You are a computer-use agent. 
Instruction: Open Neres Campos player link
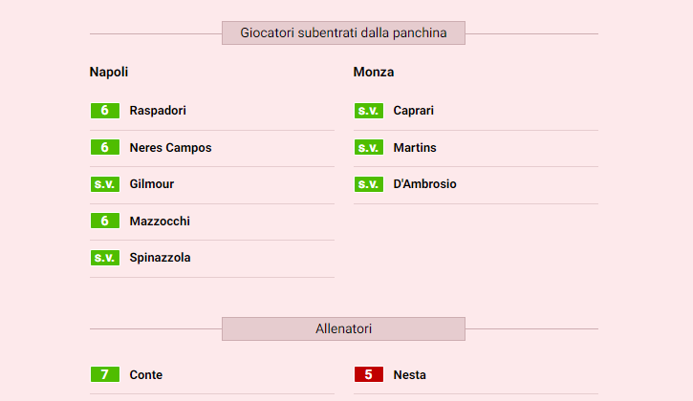pos(170,148)
